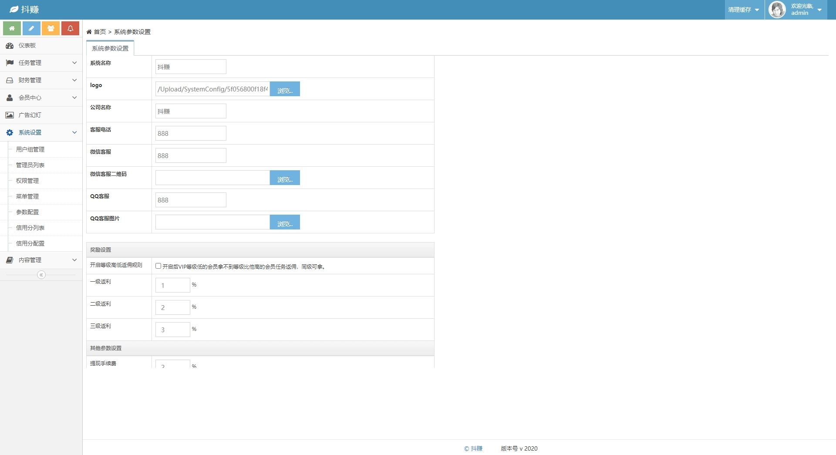Expand the 内容管理 section
The height and width of the screenshot is (455, 836).
(41, 260)
